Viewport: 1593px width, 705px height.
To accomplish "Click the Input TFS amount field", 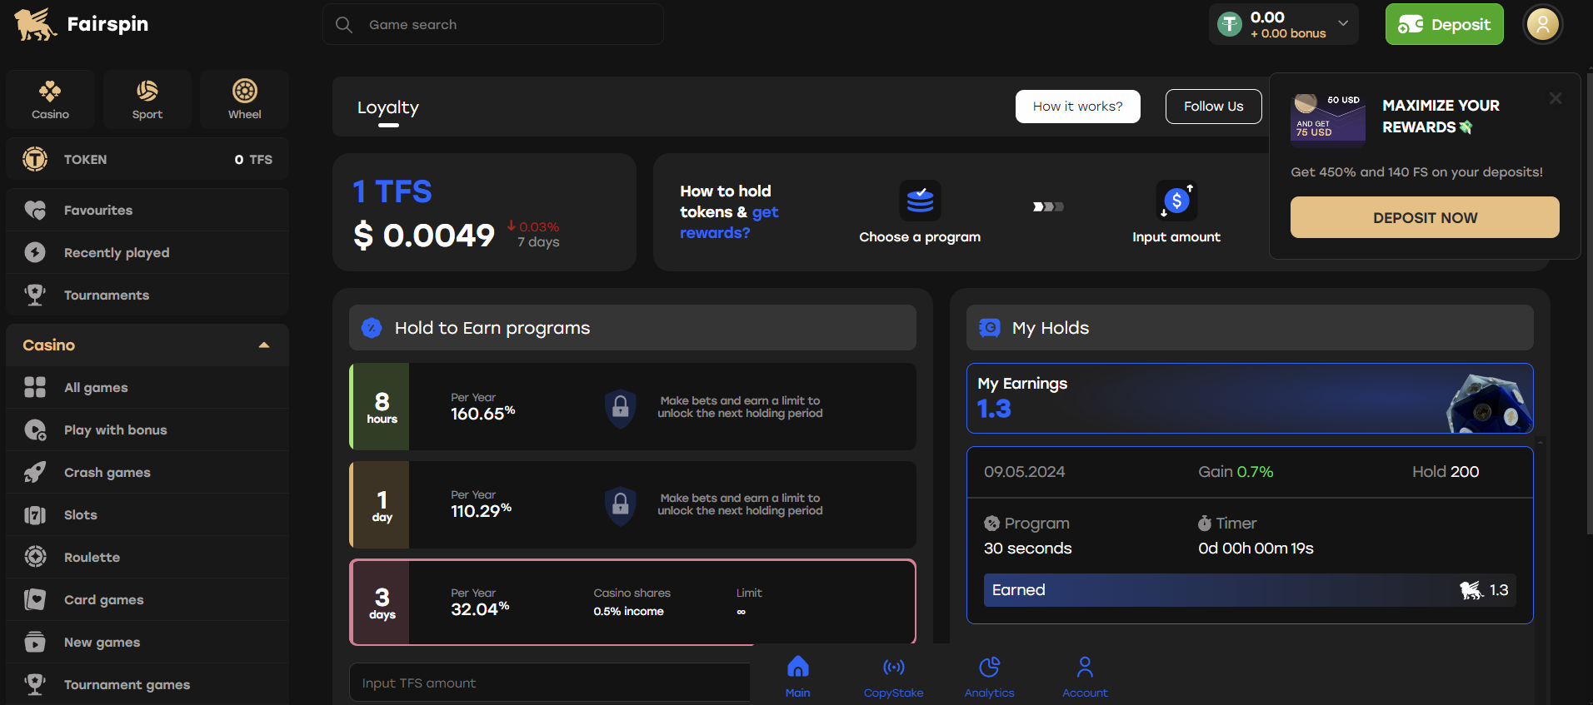I will tap(550, 683).
